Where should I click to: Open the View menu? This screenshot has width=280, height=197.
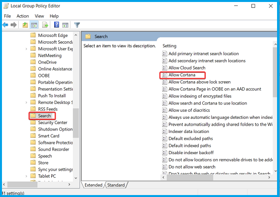pyautogui.click(x=39, y=16)
